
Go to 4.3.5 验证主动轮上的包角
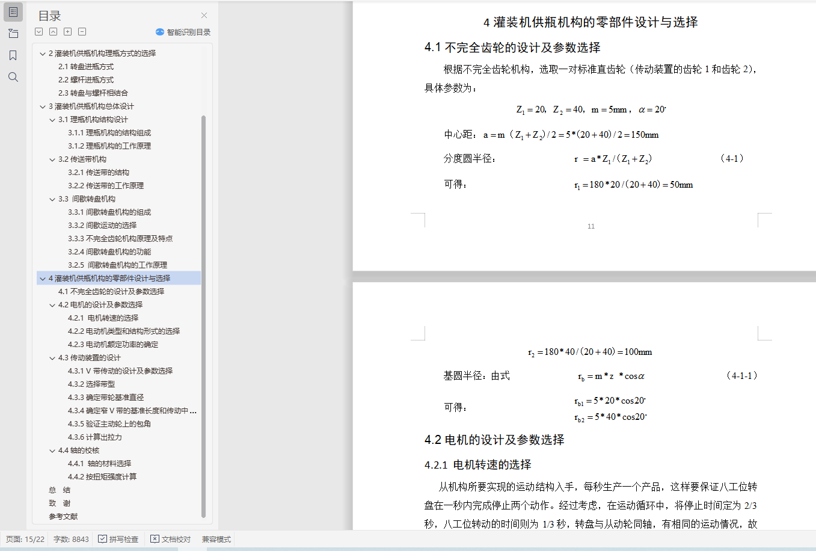(109, 424)
